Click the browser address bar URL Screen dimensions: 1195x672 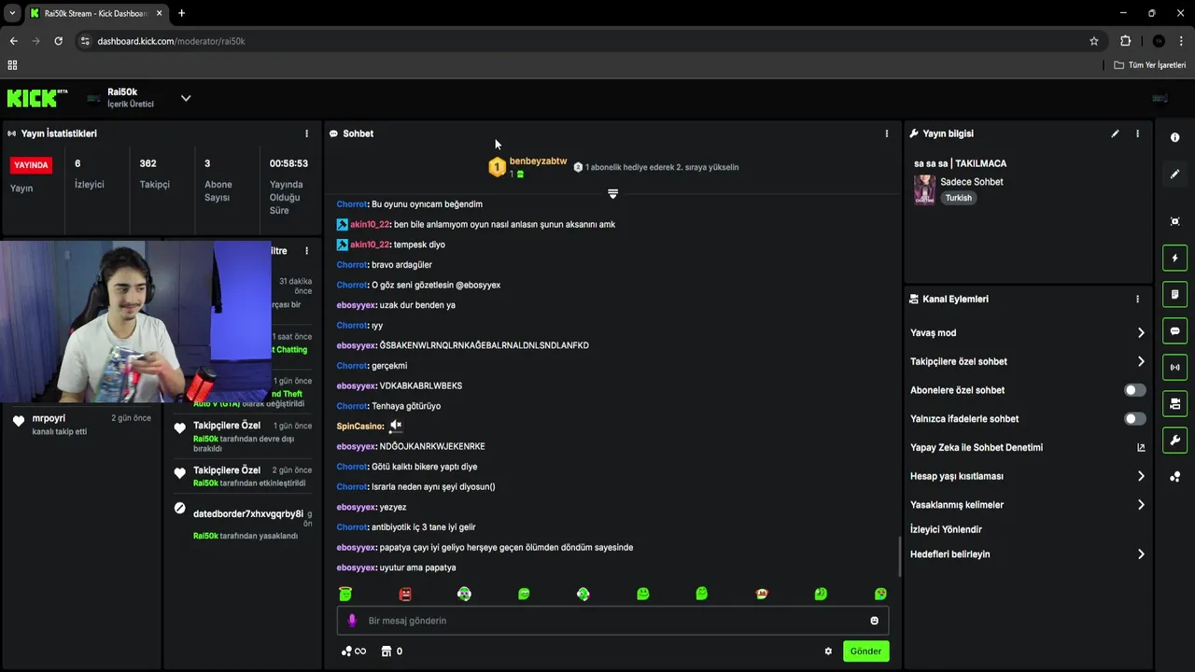(x=171, y=41)
